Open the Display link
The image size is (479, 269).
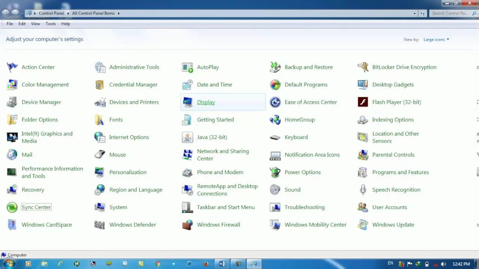206,102
